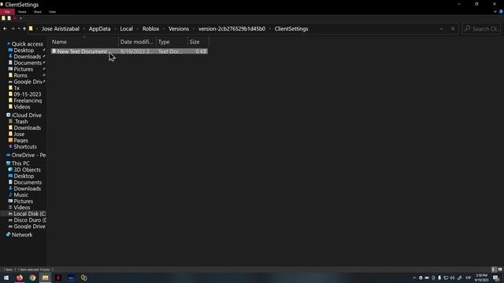Open Downloads under iCloud Drive
The width and height of the screenshot is (504, 283).
point(27,127)
